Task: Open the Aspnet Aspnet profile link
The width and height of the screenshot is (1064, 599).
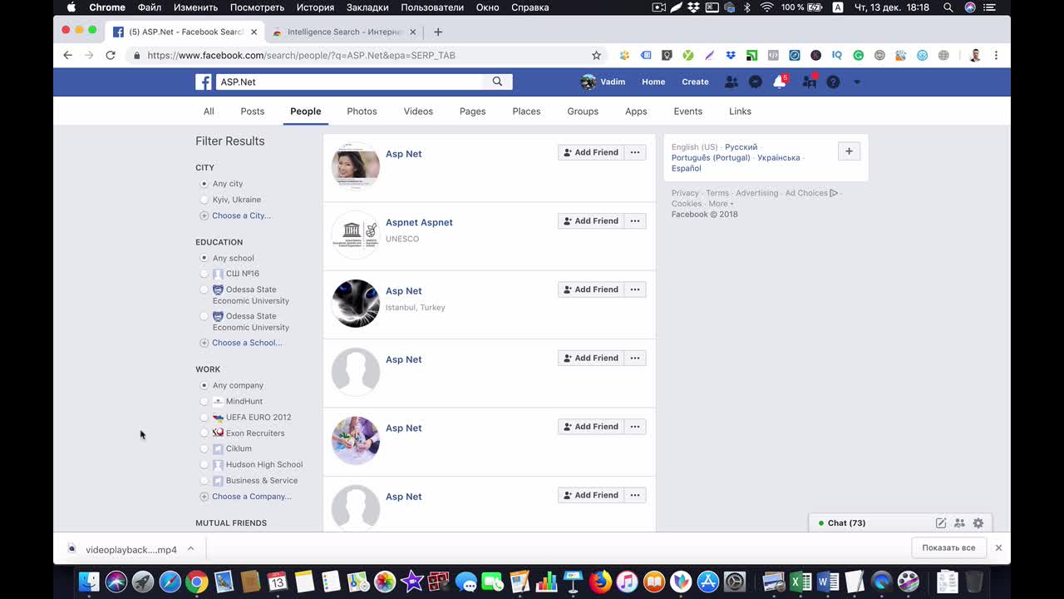Action: click(x=419, y=223)
